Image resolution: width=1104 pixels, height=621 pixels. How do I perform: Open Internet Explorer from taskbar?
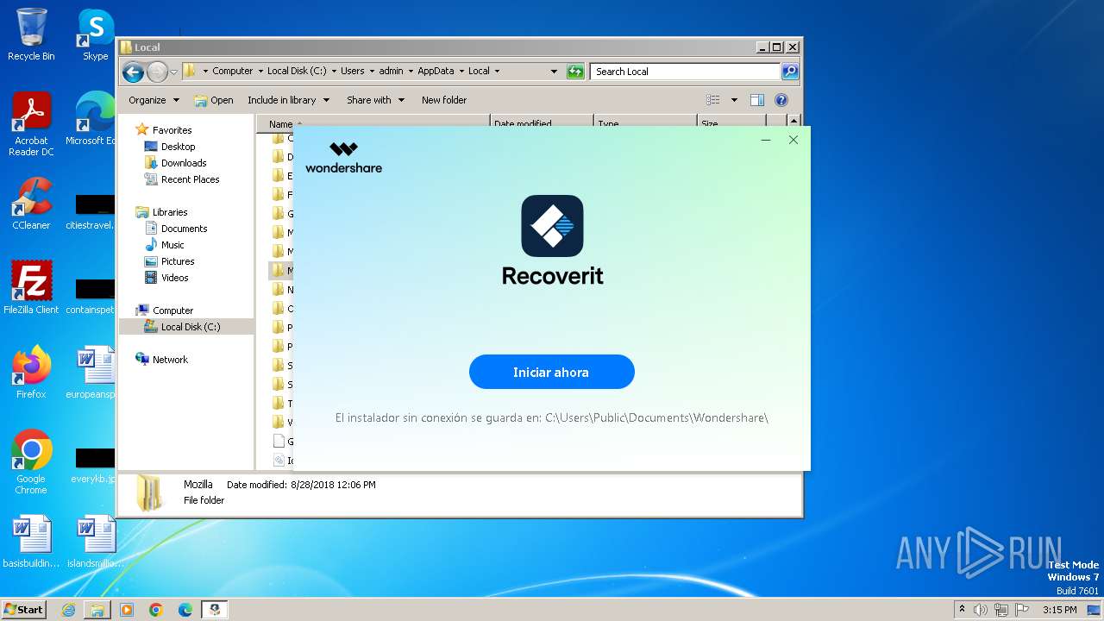pos(68,610)
